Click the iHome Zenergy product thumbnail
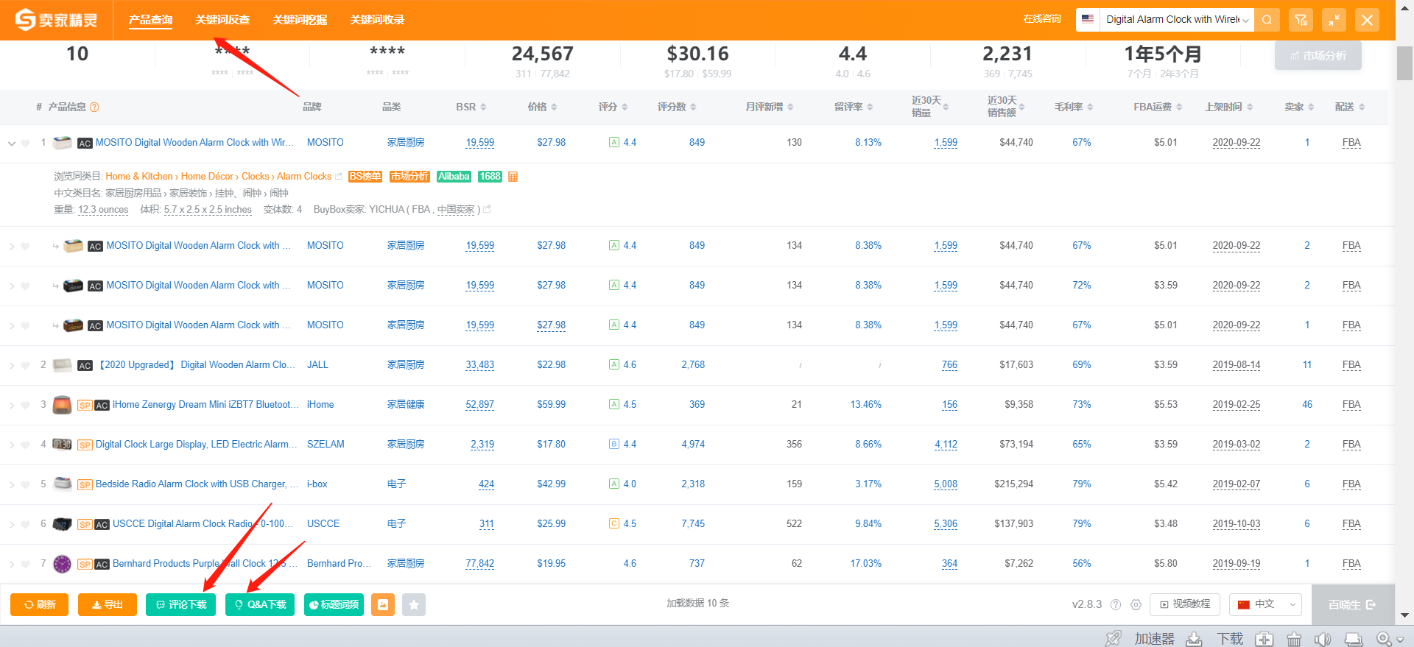Screen dimensions: 1414x647 point(63,405)
